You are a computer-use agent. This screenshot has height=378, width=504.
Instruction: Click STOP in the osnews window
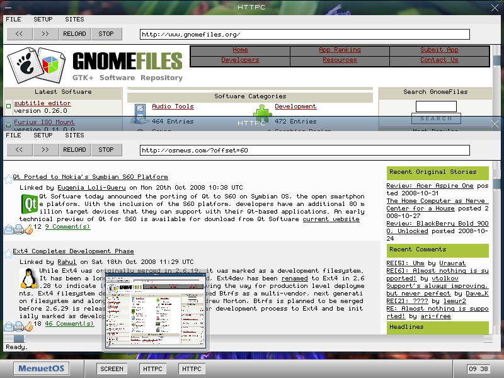(x=106, y=150)
